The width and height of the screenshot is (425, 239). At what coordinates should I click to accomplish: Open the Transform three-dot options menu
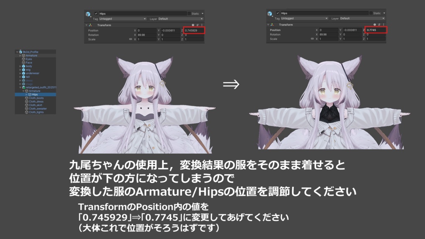202,24
